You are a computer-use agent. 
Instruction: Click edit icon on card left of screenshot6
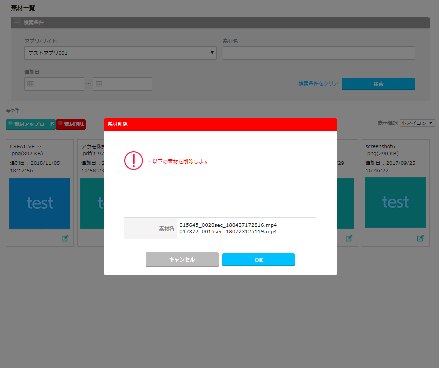[x=349, y=238]
